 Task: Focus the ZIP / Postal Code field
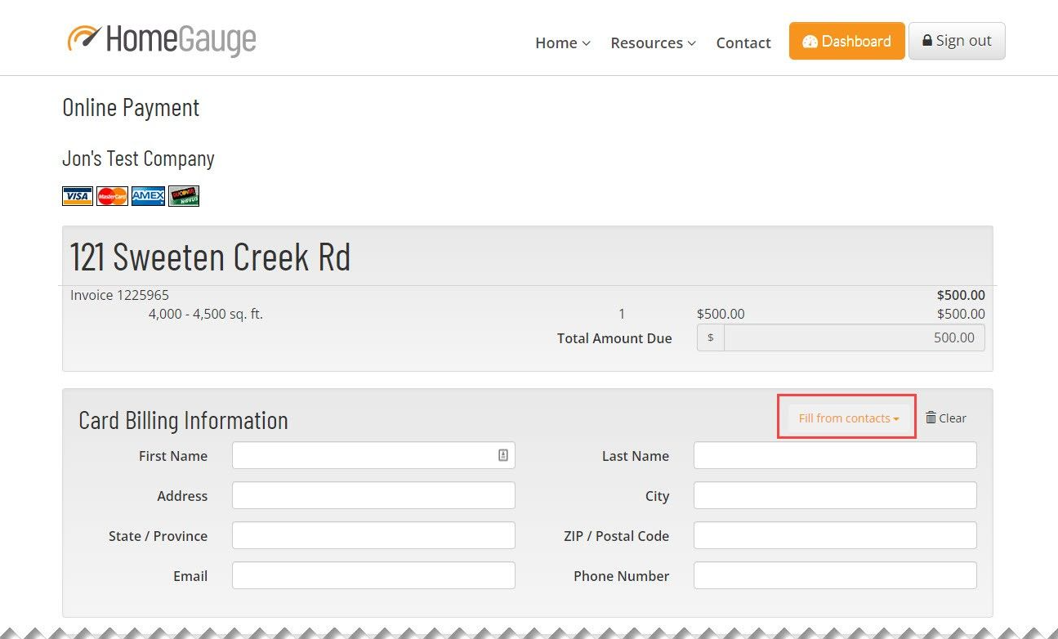click(834, 536)
